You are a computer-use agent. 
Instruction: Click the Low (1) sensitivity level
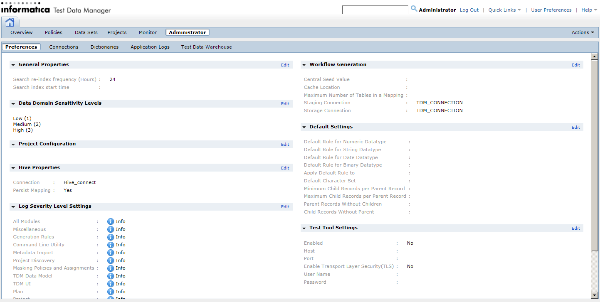22,118
